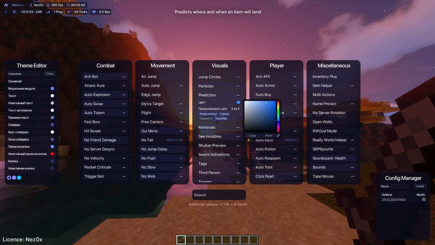Image resolution: width=435 pixels, height=245 pixels.
Task: Click the load icon on the funtime config
Action: (x=424, y=200)
